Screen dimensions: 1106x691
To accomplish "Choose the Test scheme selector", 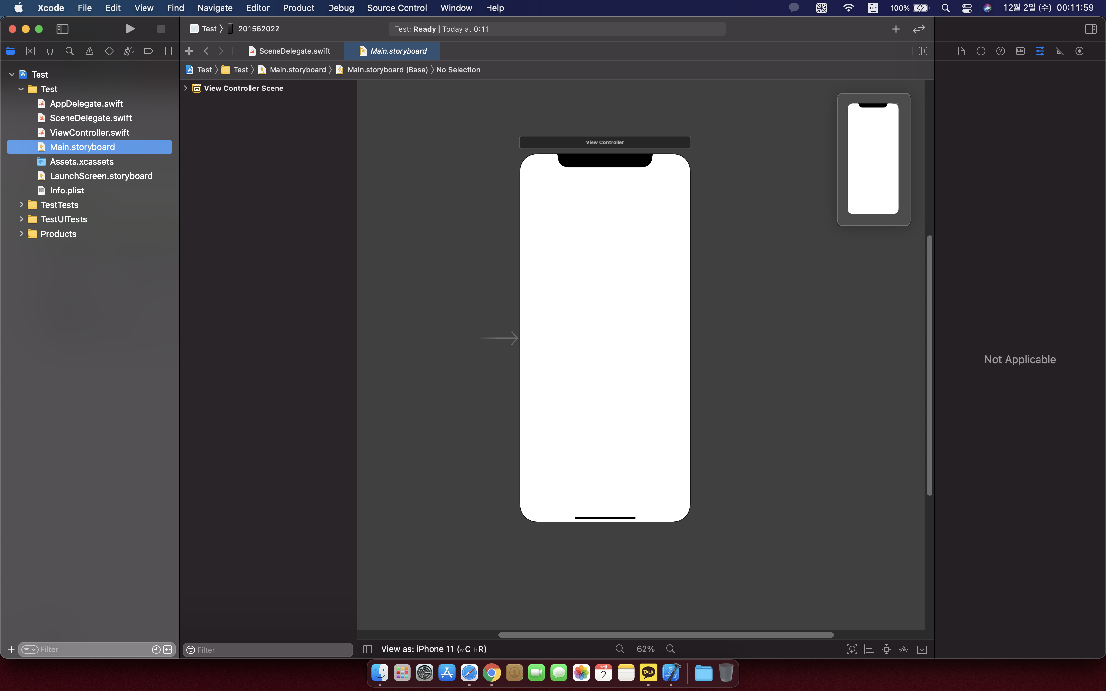I will [x=203, y=29].
